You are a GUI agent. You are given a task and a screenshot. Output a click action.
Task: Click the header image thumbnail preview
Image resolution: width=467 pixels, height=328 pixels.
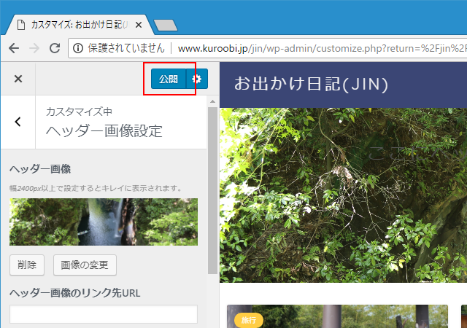point(104,222)
